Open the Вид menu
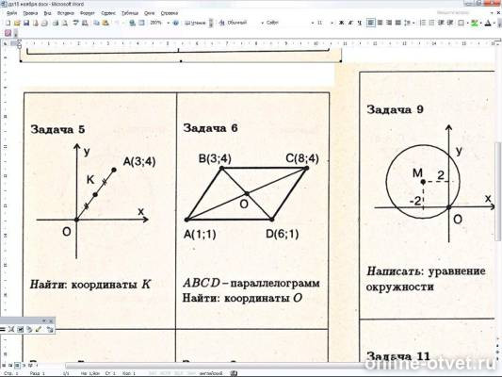Image resolution: width=502 pixels, height=377 pixels. [47, 13]
